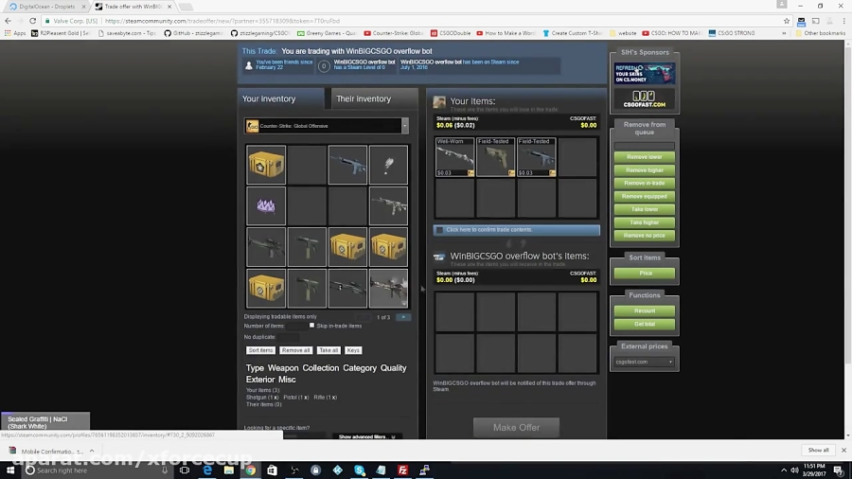The image size is (852, 479).
Task: Go to next inventory page arrow
Action: click(x=403, y=316)
